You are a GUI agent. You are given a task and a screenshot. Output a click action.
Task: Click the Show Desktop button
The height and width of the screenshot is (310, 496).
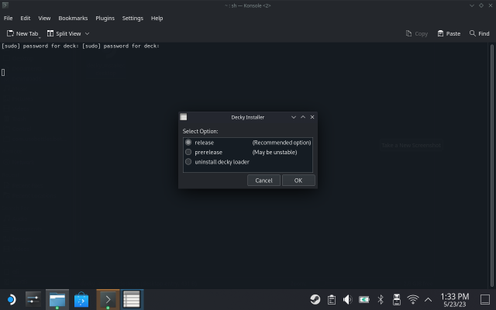point(485,299)
